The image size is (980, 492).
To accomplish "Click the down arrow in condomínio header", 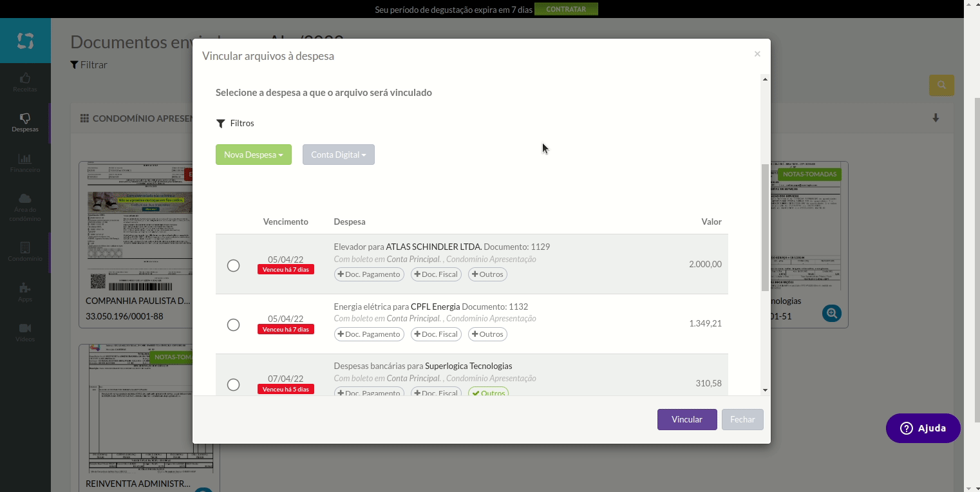I will tap(936, 118).
